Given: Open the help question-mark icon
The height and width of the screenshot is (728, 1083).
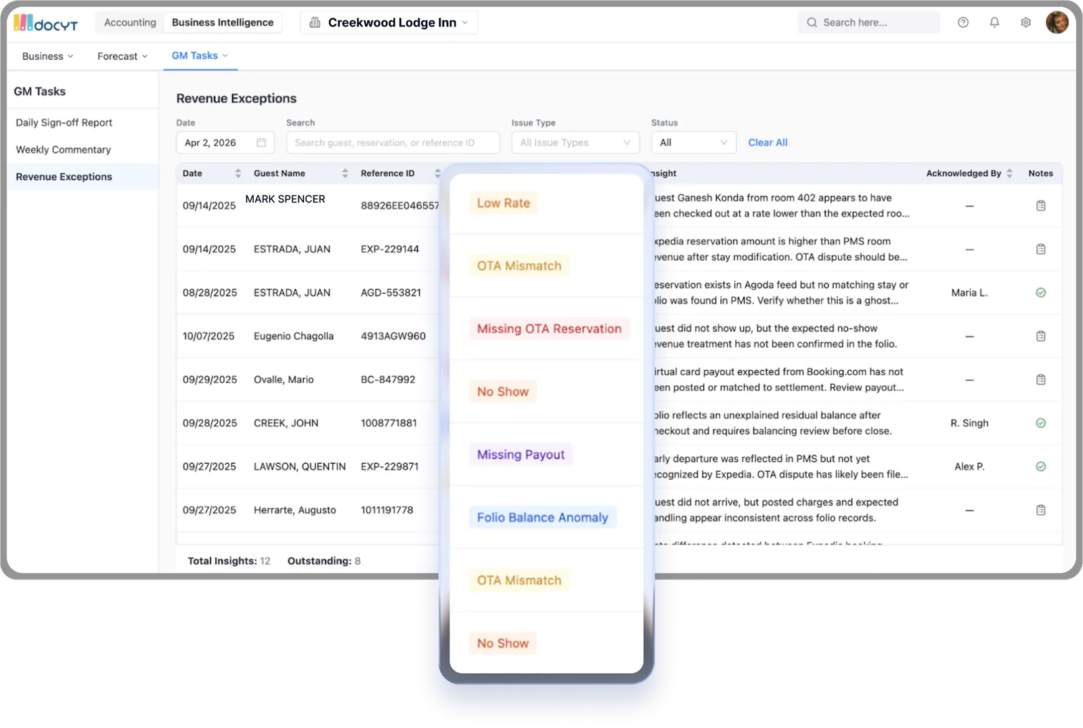Looking at the screenshot, I should pos(963,22).
